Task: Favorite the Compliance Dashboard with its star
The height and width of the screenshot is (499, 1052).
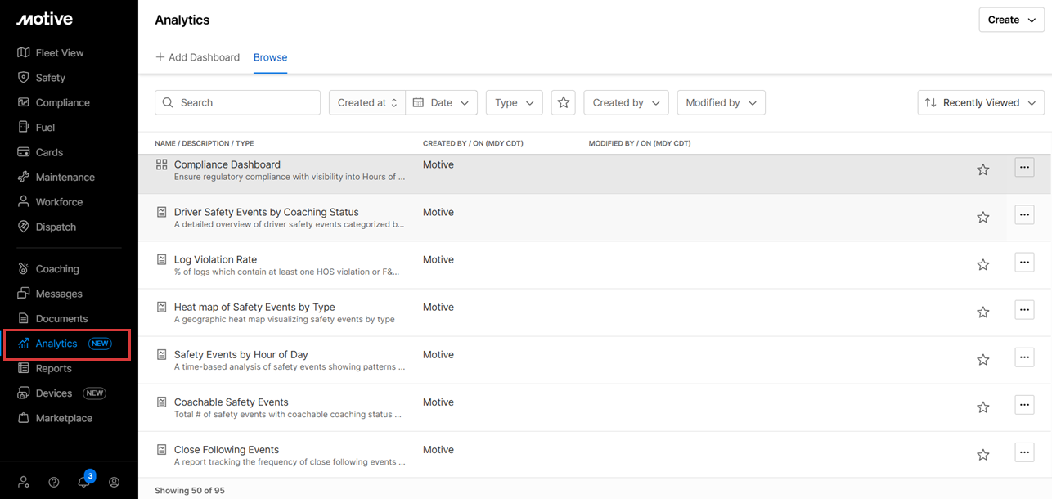Action: pos(982,169)
